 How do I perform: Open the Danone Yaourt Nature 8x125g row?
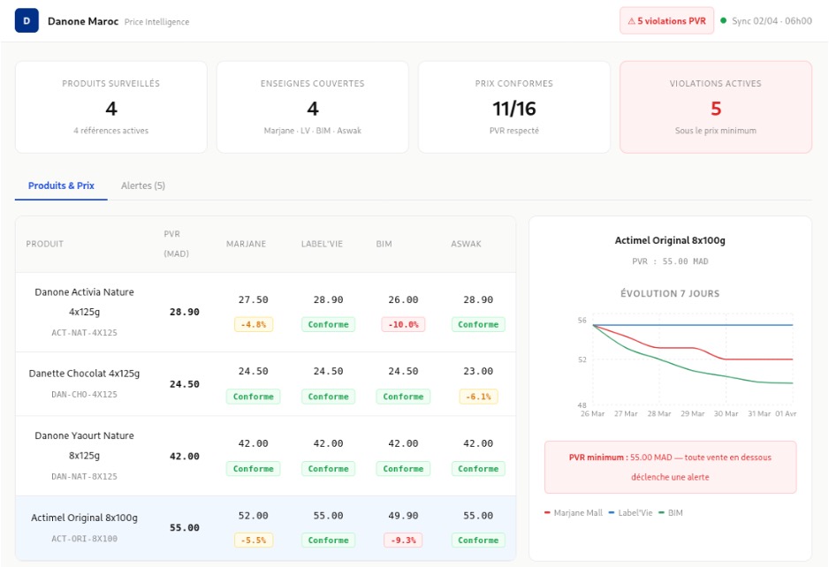[x=84, y=456]
